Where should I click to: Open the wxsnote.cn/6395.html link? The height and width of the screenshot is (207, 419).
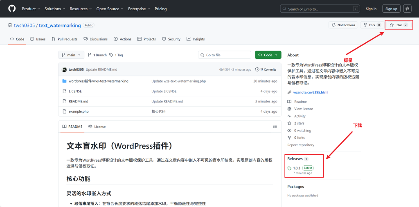click(x=311, y=92)
